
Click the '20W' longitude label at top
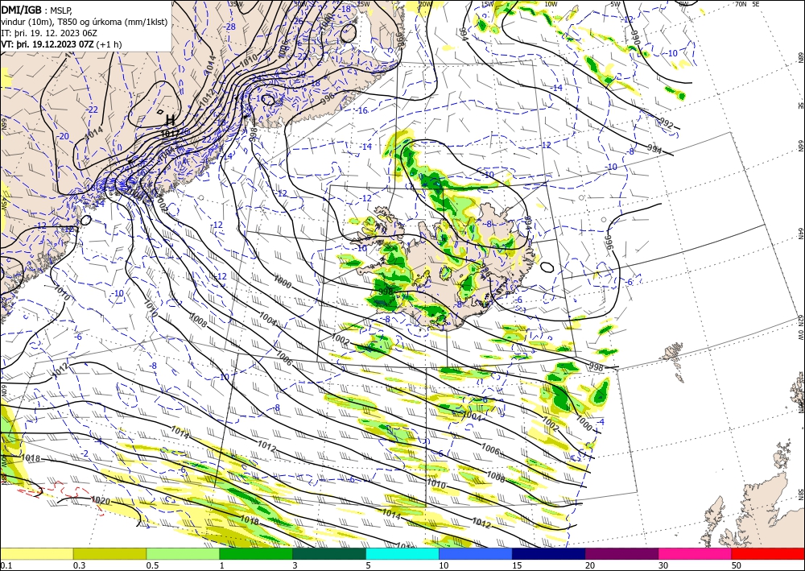pos(424,4)
